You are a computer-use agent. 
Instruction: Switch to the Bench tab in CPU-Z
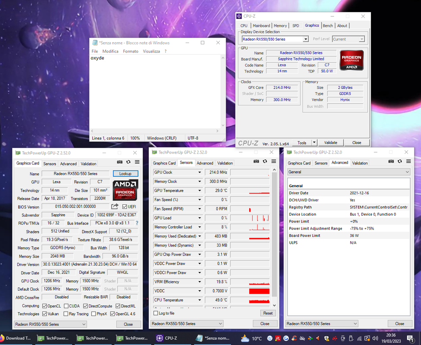click(x=327, y=26)
